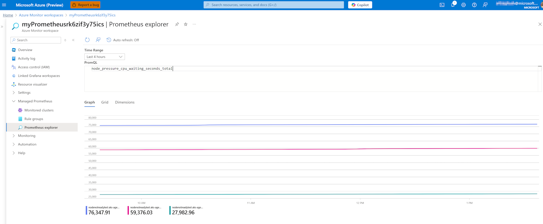The width and height of the screenshot is (543, 224).
Task: Click the refresh icon in the toolbar
Action: click(87, 40)
